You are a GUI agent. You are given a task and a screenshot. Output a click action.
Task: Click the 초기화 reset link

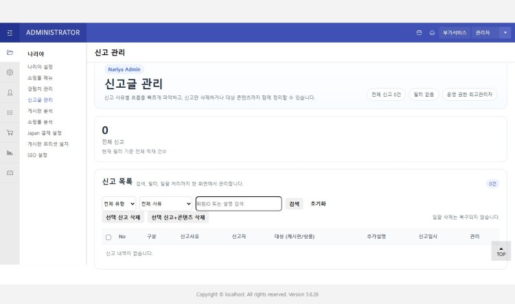click(x=318, y=204)
